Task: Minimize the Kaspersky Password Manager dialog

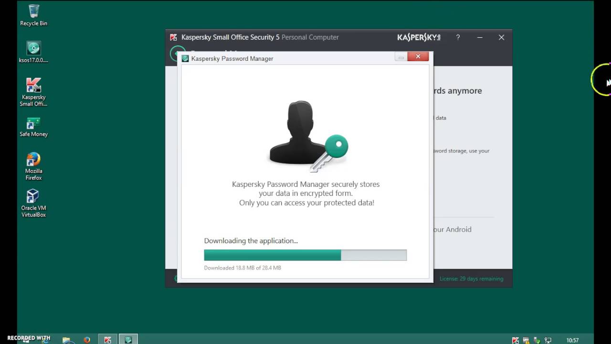Action: coord(401,57)
